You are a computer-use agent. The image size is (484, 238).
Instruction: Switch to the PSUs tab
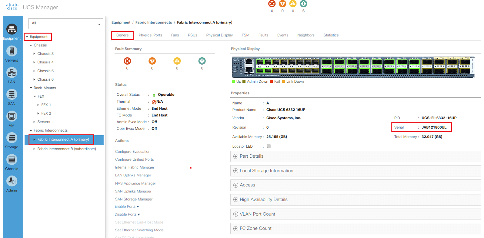tap(192, 35)
